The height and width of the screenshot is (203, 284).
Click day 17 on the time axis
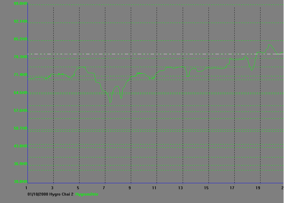pyautogui.click(x=232, y=188)
